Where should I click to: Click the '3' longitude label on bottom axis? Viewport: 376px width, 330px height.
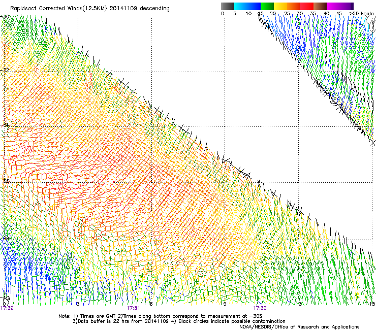77,304
